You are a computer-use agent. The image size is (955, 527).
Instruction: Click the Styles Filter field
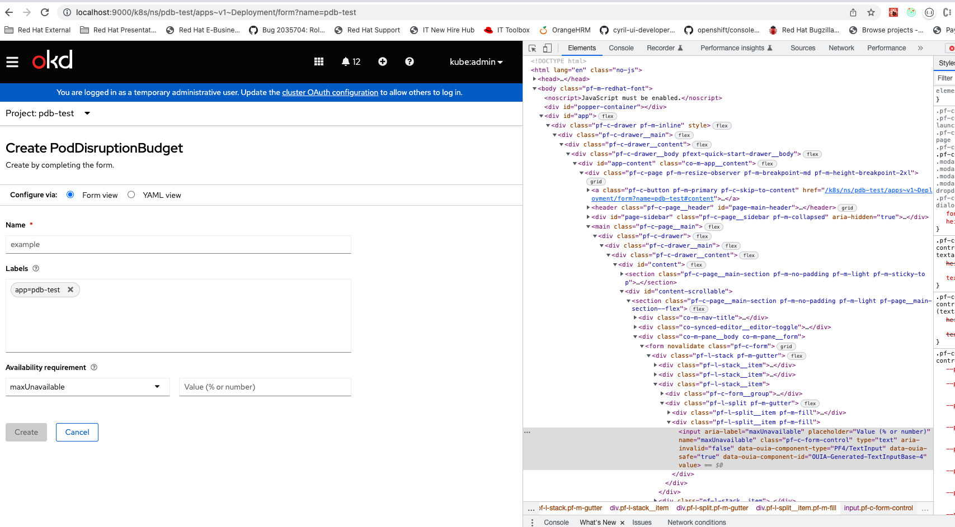[x=945, y=78]
